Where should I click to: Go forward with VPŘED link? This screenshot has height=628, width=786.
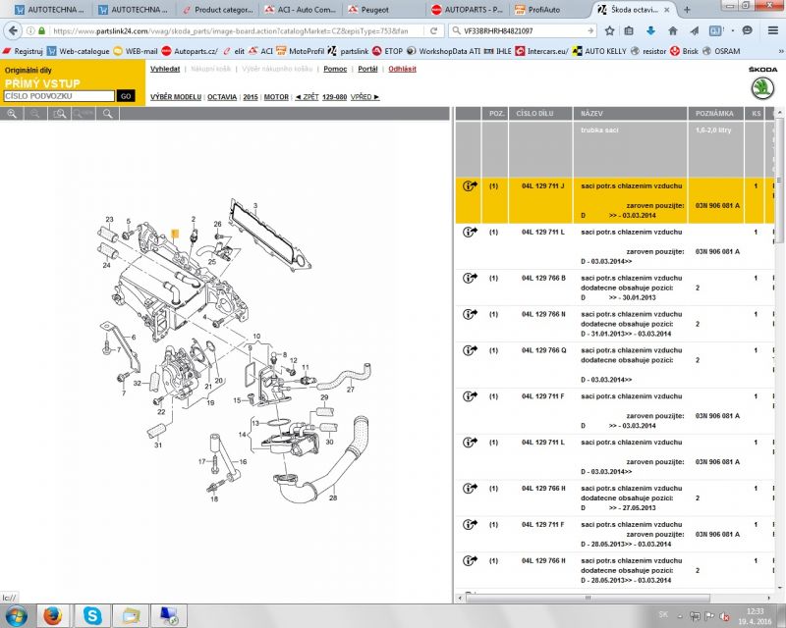(x=365, y=97)
